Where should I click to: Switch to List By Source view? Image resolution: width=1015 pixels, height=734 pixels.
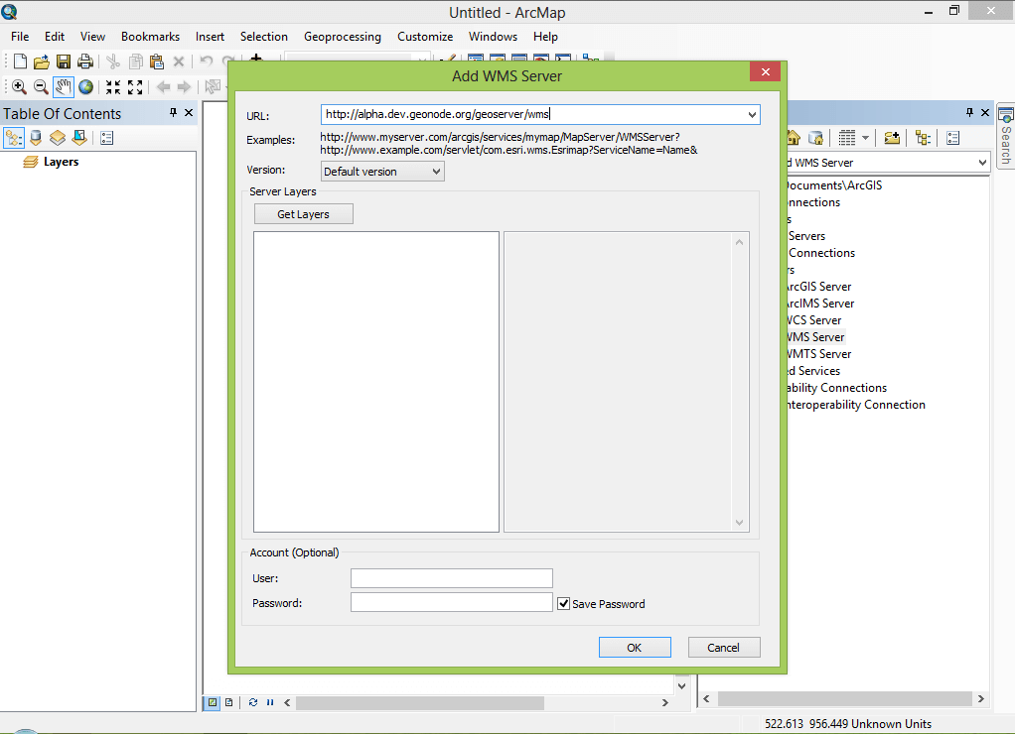click(36, 138)
